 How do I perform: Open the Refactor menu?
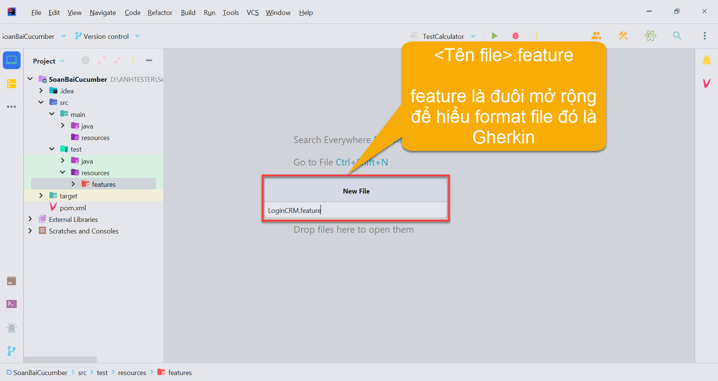pyautogui.click(x=160, y=13)
